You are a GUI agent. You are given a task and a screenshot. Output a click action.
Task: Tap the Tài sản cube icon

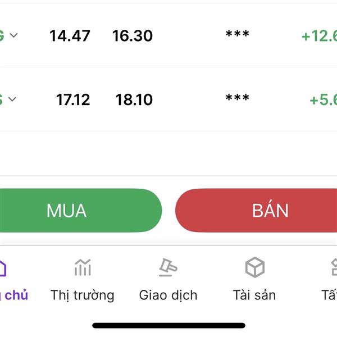[x=254, y=268]
